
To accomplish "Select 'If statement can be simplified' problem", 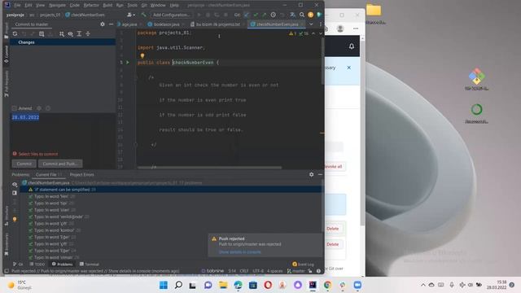I will [172, 190].
